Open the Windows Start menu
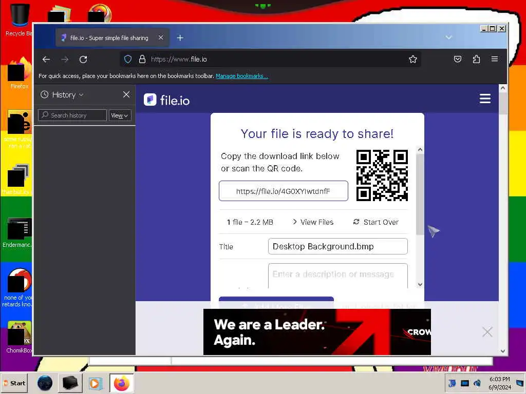Image resolution: width=526 pixels, height=394 pixels. 14,383
